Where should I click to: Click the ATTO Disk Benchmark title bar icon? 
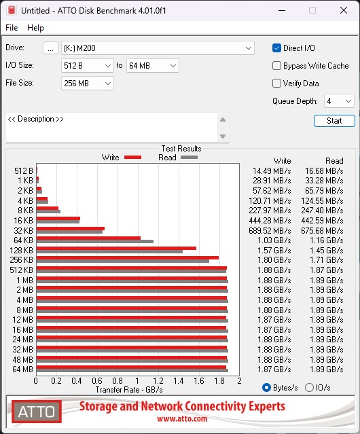[12, 10]
